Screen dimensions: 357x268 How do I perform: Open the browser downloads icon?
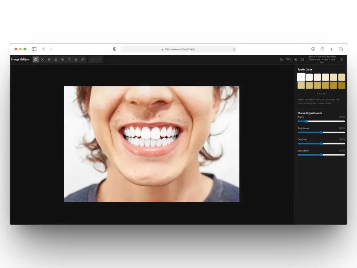[313, 49]
